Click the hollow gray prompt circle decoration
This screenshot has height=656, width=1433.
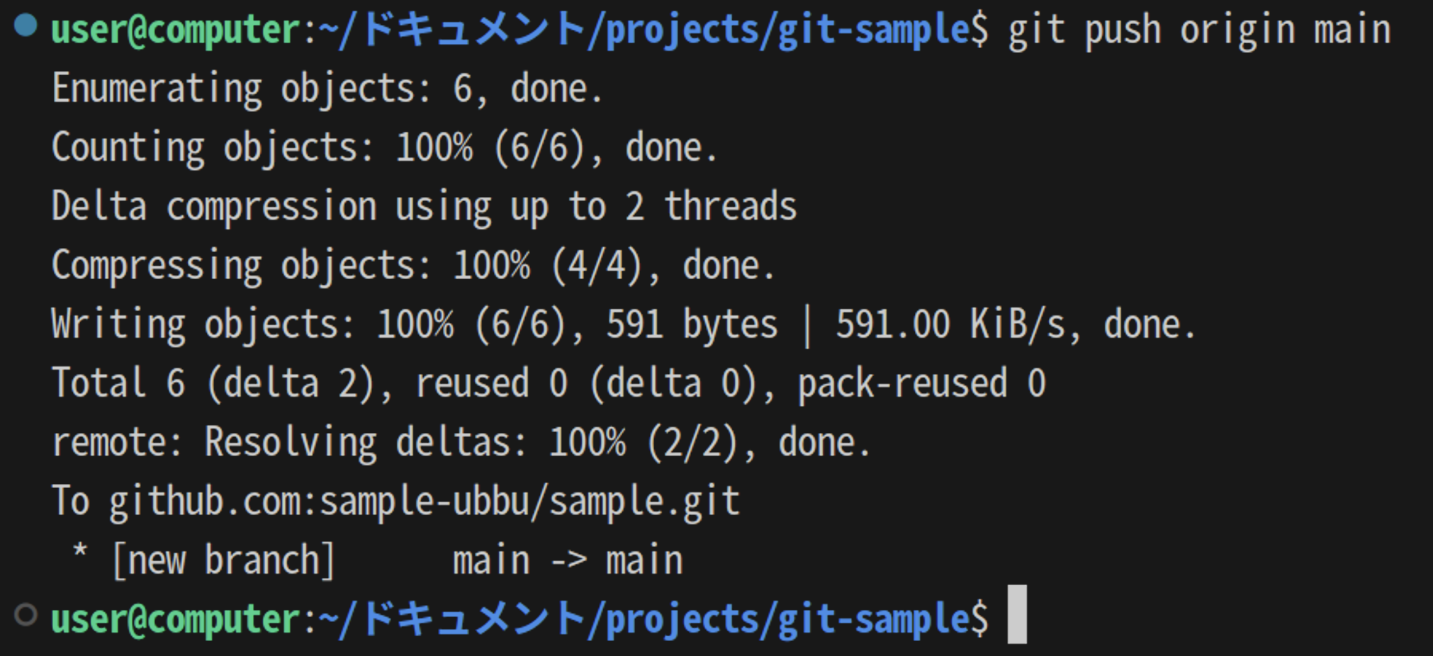point(26,614)
